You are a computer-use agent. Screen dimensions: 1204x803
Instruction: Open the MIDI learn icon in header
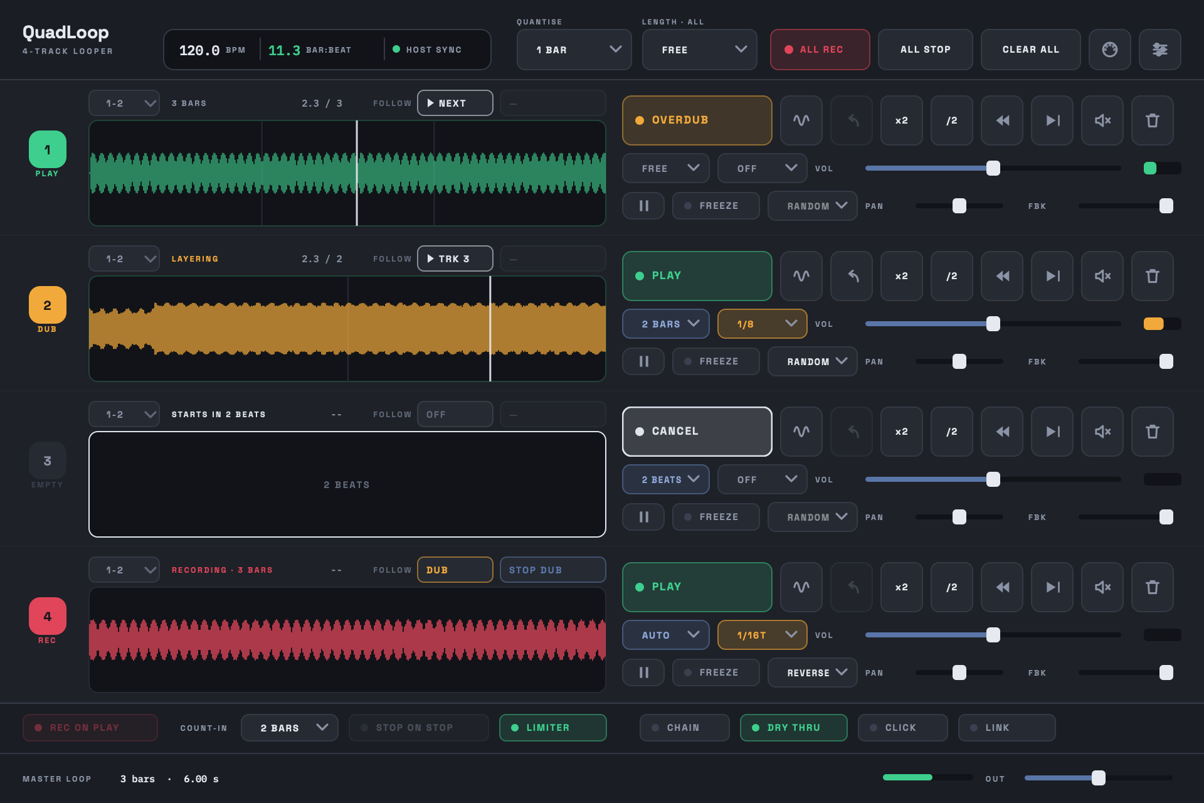click(1109, 50)
